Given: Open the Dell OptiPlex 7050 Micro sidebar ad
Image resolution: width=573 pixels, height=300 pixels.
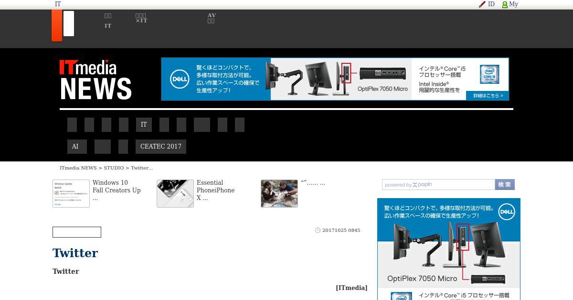Looking at the screenshot, I should coord(449,249).
